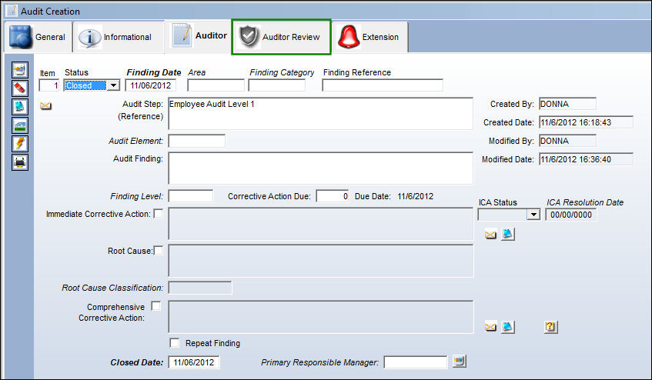652x380 pixels.
Task: Click the red eraser icon in sidebar
Action: [20, 88]
